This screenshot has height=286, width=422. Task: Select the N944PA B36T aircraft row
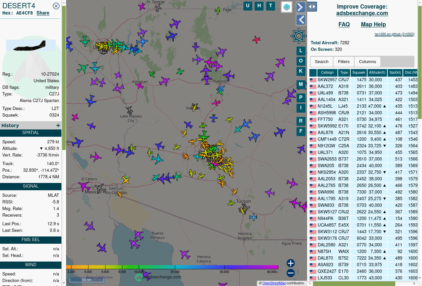pos(363,219)
